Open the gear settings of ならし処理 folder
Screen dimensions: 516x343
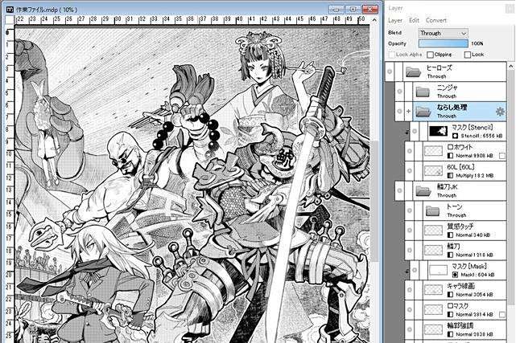click(x=500, y=112)
